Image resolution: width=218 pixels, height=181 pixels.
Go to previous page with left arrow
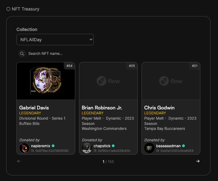19,161
